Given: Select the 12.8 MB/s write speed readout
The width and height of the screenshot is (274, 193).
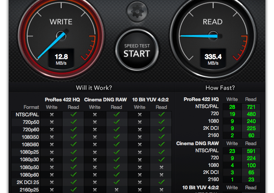Looking at the screenshot, I should [x=61, y=59].
